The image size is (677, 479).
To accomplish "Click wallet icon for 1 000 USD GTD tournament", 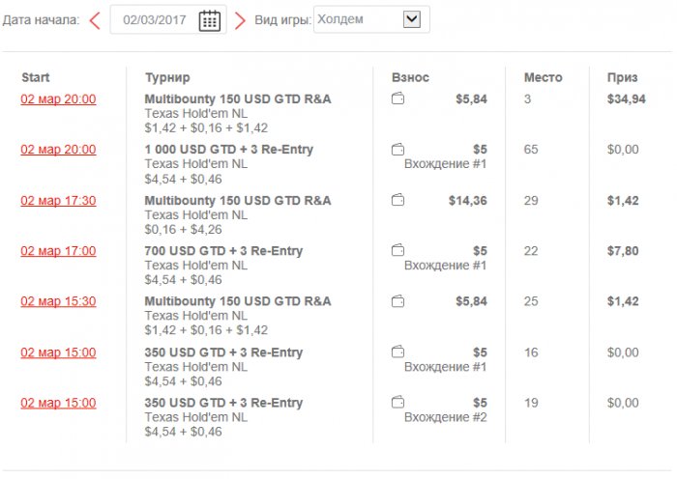I will 397,149.
